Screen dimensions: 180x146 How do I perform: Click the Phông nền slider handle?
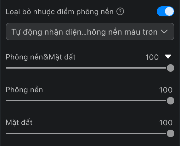click(x=171, y=101)
